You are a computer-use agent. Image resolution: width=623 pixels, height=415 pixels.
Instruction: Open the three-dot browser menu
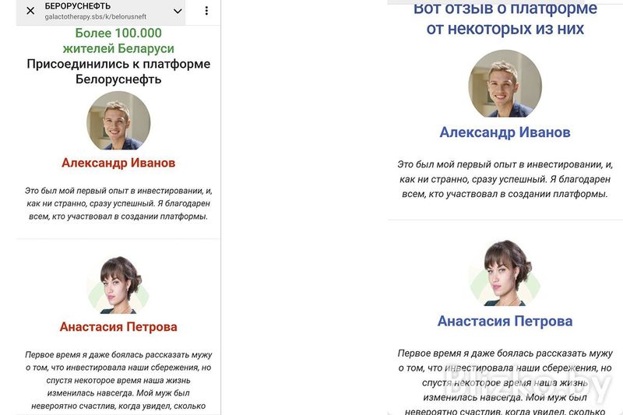(x=206, y=11)
